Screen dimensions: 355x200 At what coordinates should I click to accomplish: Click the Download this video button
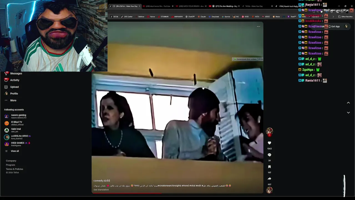pos(245,59)
